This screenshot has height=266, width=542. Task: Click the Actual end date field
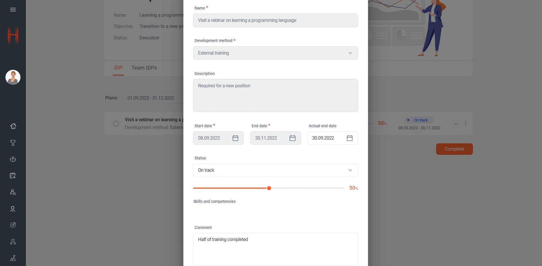(327, 138)
